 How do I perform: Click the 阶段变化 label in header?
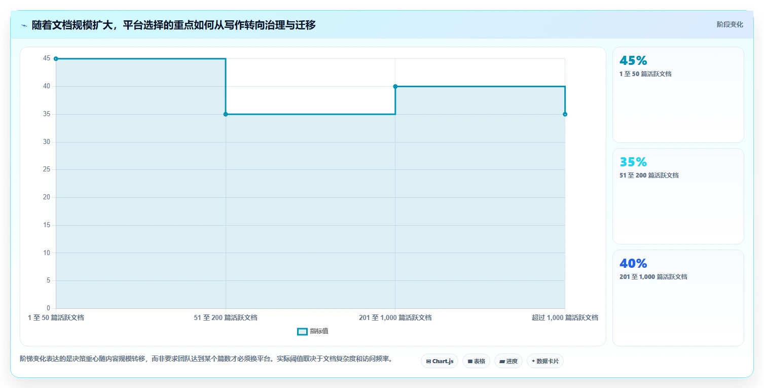(730, 24)
